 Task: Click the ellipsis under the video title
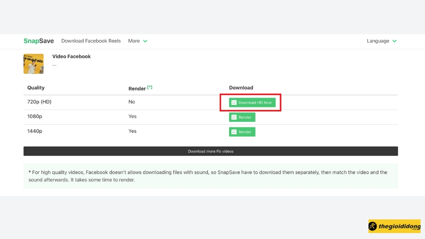[54, 65]
